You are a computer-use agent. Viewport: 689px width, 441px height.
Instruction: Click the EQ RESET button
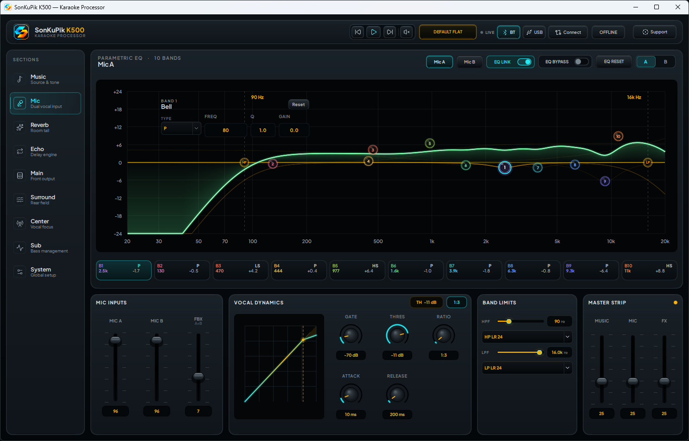coord(614,62)
